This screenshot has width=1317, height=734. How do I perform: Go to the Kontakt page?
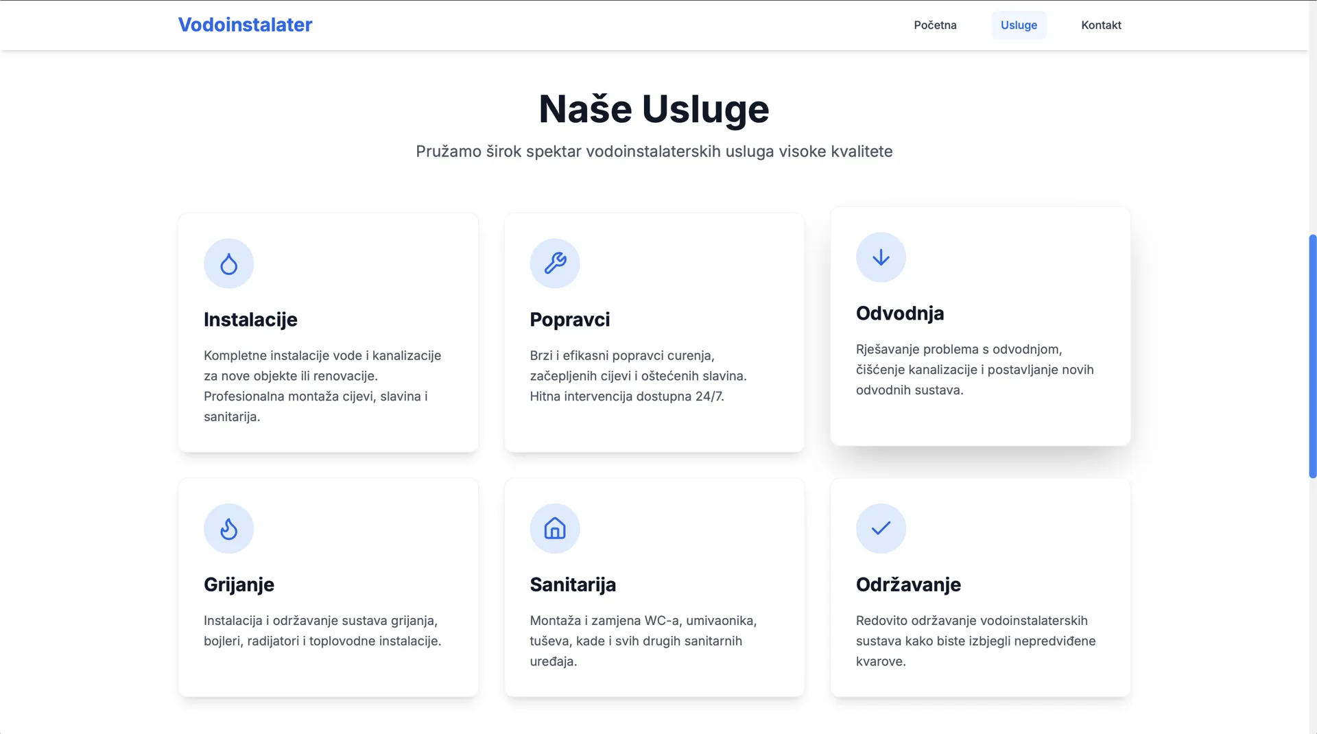pyautogui.click(x=1101, y=25)
